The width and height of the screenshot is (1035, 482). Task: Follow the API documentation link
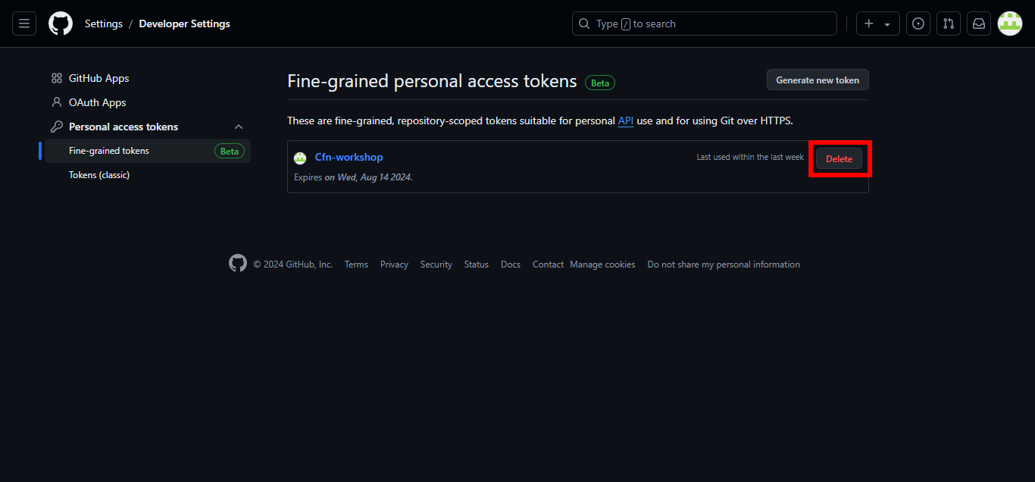[x=626, y=121]
